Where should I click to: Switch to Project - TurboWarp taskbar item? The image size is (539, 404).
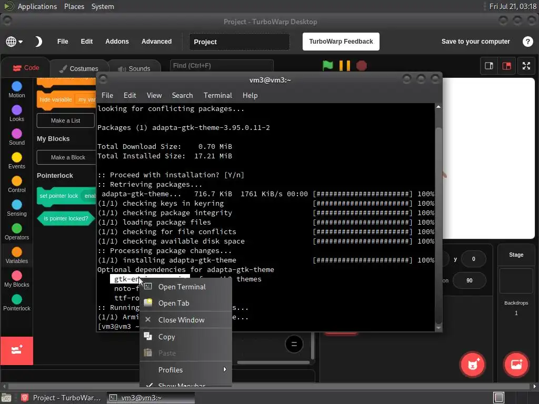click(61, 398)
